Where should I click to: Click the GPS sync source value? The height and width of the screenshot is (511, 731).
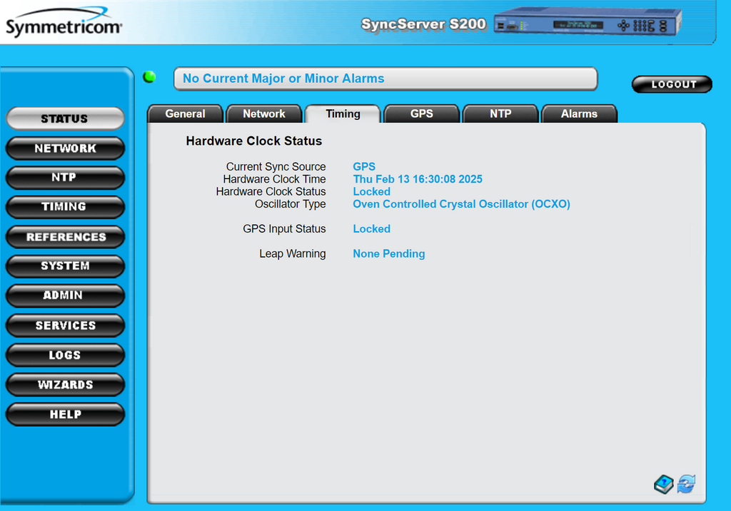point(364,166)
